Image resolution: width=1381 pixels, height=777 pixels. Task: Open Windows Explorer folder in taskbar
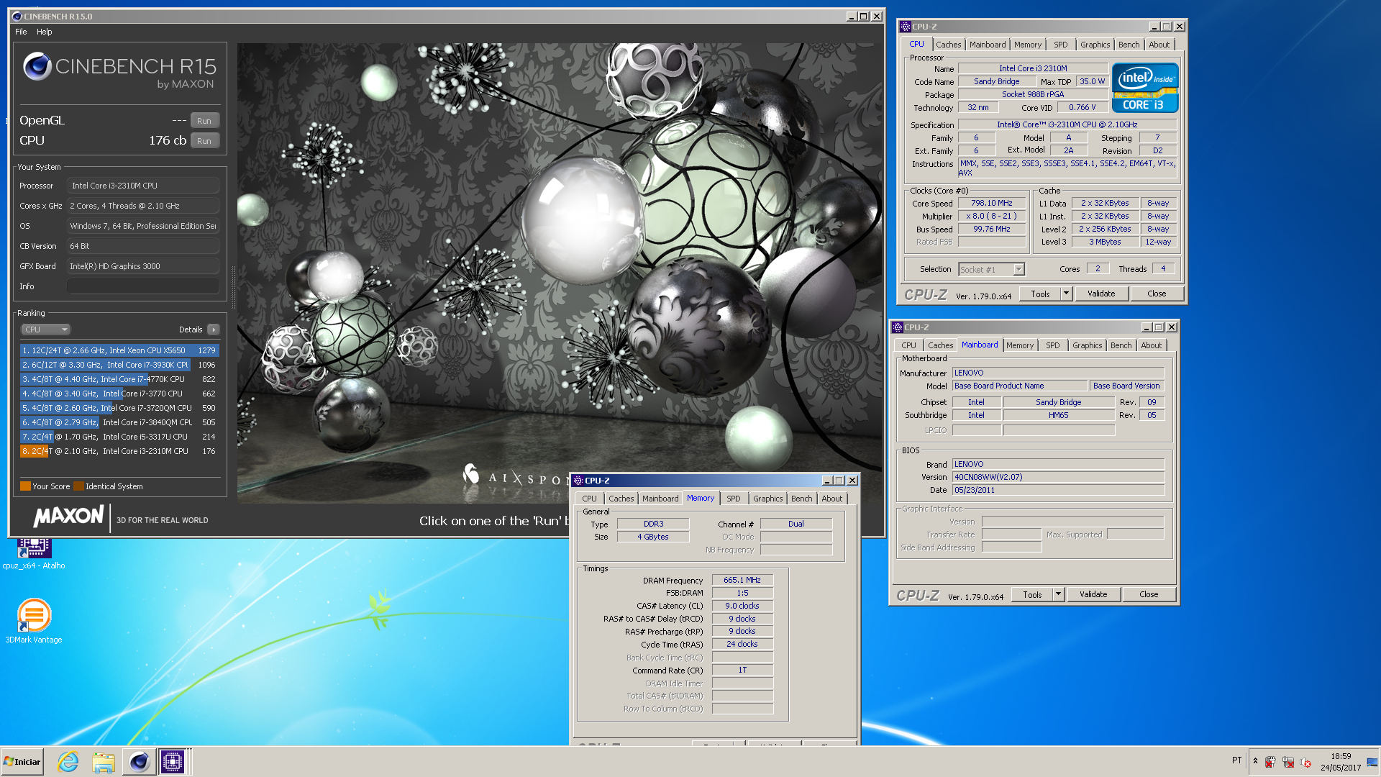click(104, 762)
